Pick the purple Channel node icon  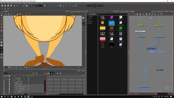(x=111, y=17)
